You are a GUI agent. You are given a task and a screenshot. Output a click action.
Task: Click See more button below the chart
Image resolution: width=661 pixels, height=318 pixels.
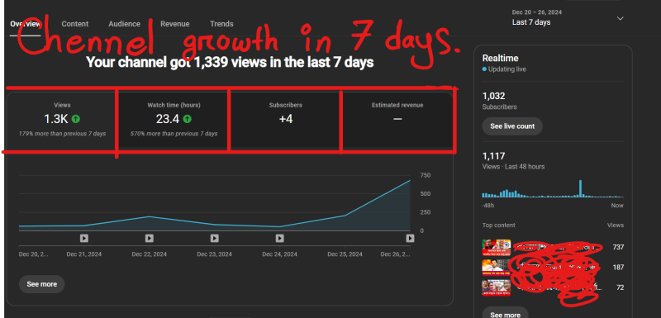coord(42,284)
